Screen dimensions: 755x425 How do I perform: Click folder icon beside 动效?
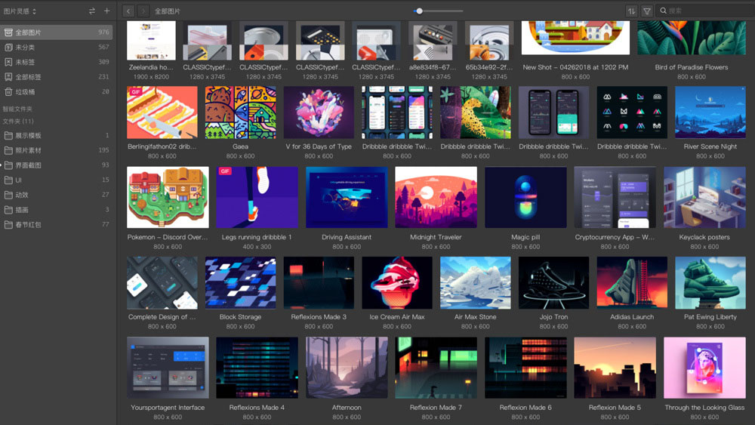coord(8,195)
